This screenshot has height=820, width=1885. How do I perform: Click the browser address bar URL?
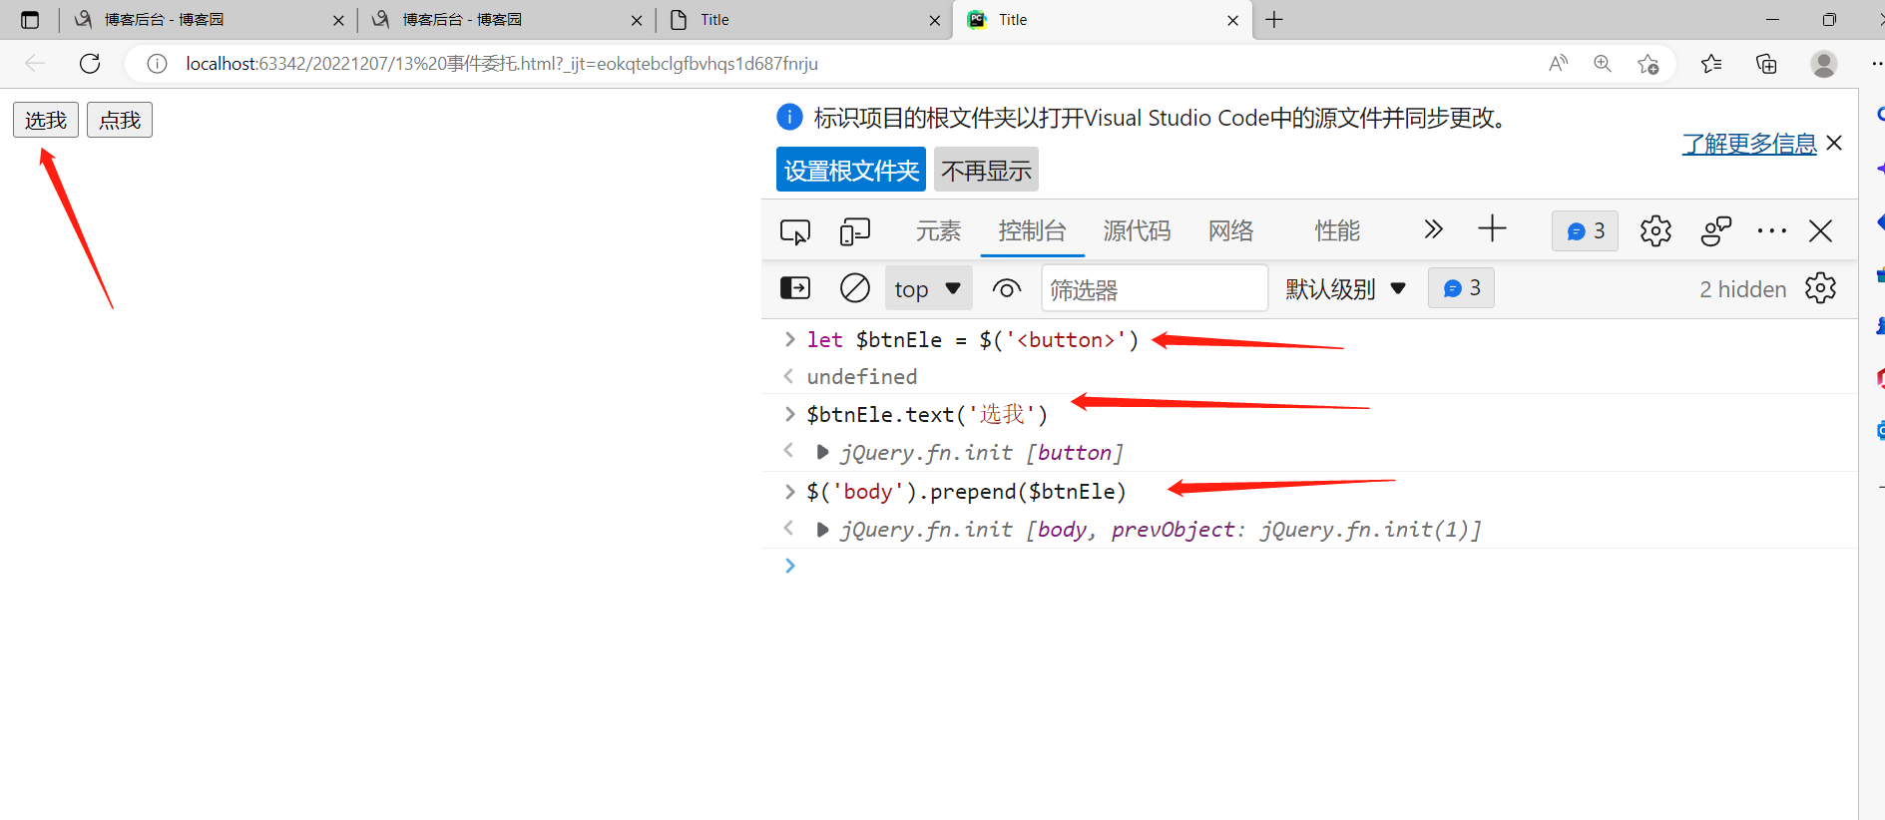502,64
